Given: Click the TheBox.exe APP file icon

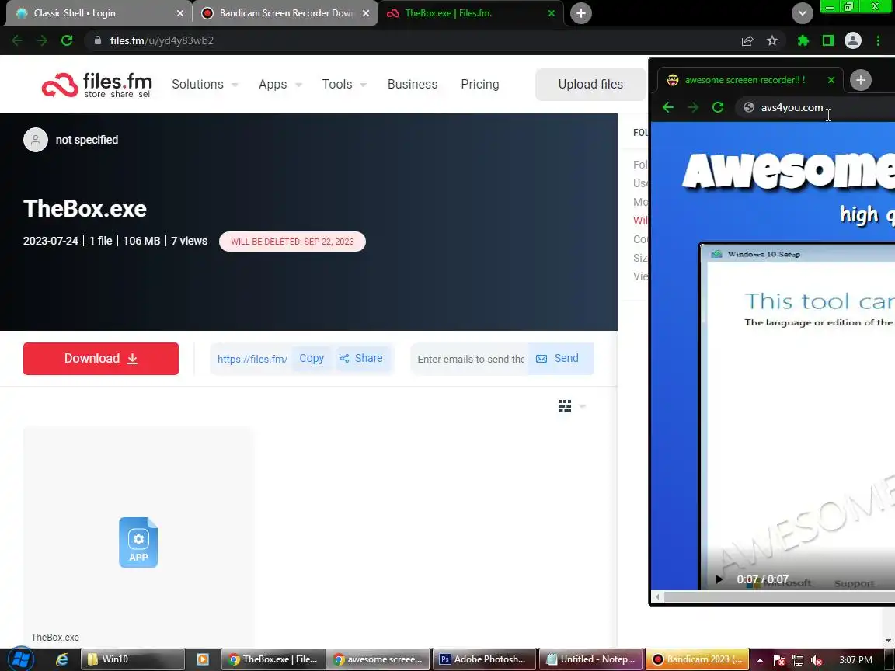Looking at the screenshot, I should [138, 542].
